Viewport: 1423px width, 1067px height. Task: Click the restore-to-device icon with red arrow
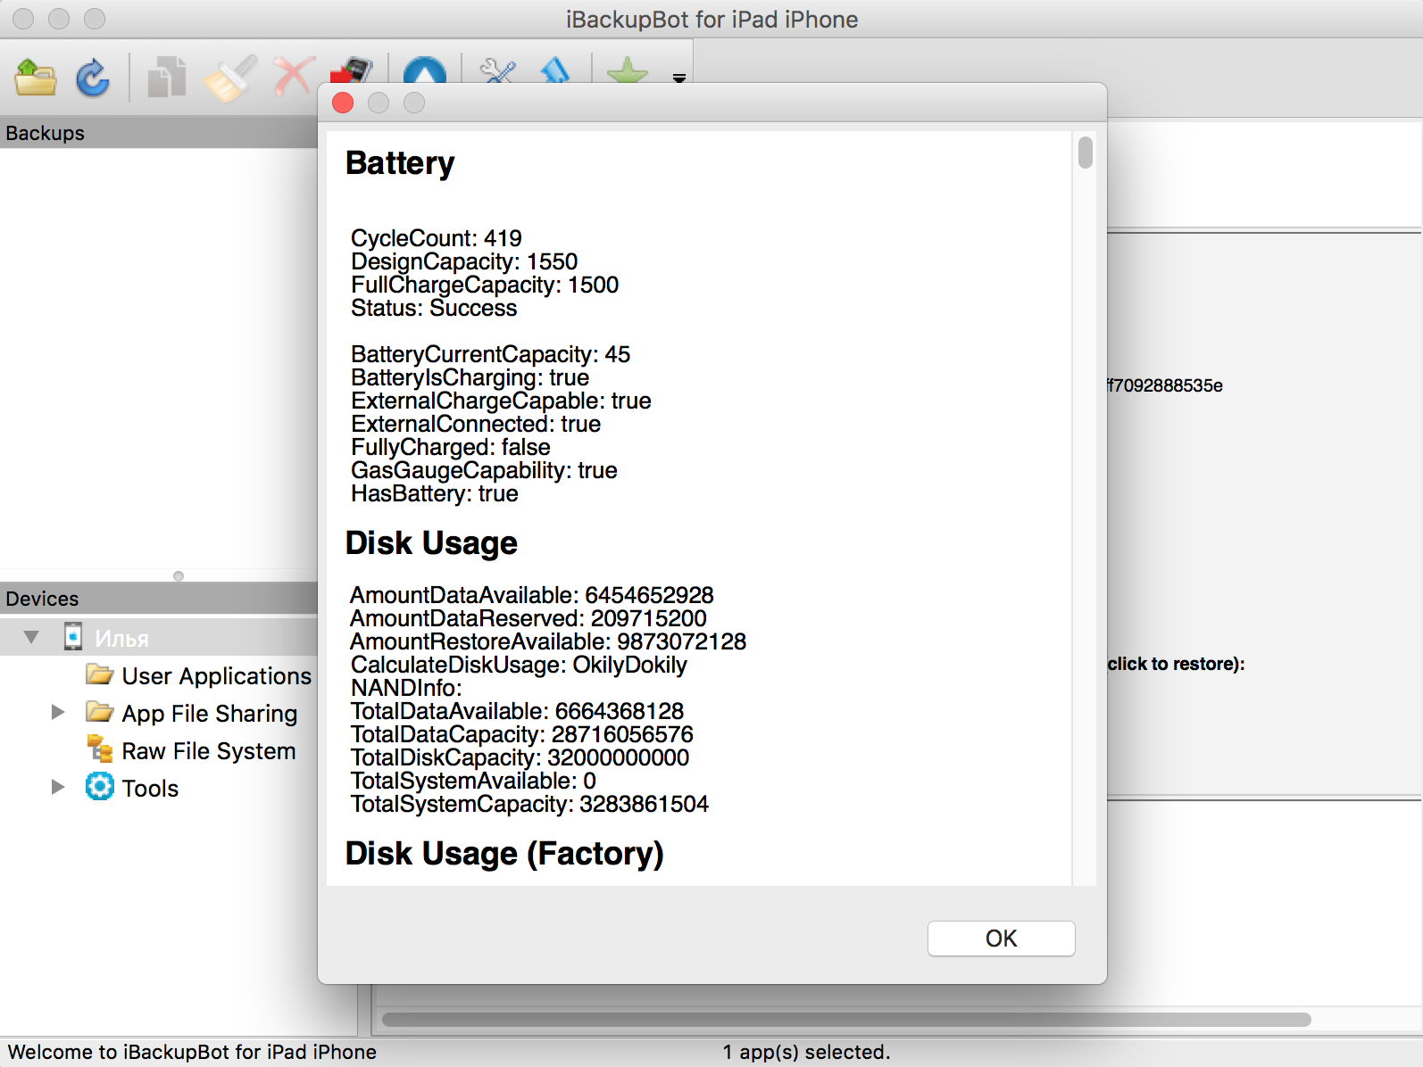[352, 70]
